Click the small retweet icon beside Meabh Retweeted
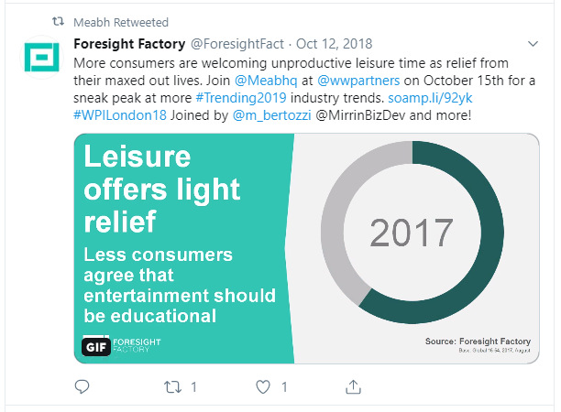Image resolution: width=561 pixels, height=412 pixels. pyautogui.click(x=56, y=17)
